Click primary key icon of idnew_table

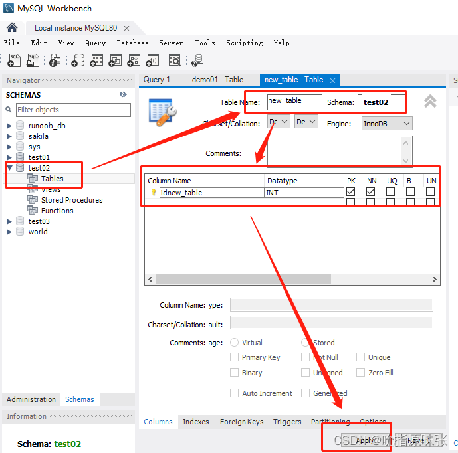point(154,193)
